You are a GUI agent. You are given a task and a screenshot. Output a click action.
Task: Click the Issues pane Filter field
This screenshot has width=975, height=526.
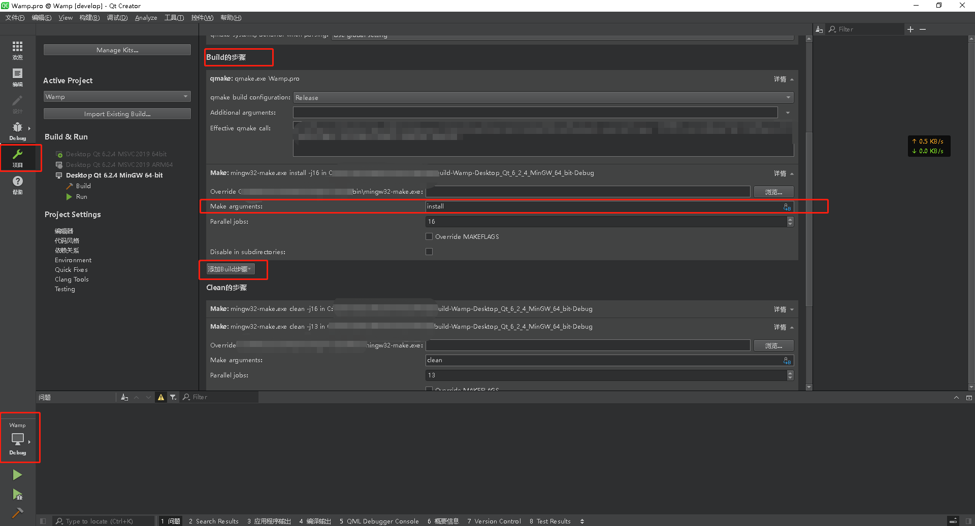tap(219, 397)
